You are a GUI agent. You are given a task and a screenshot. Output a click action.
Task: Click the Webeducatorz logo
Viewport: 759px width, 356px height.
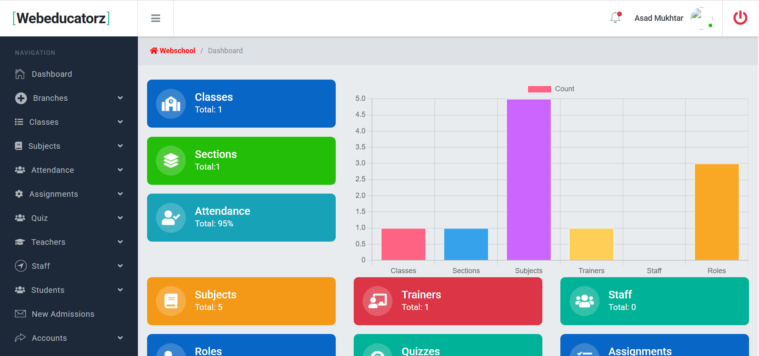(x=61, y=18)
